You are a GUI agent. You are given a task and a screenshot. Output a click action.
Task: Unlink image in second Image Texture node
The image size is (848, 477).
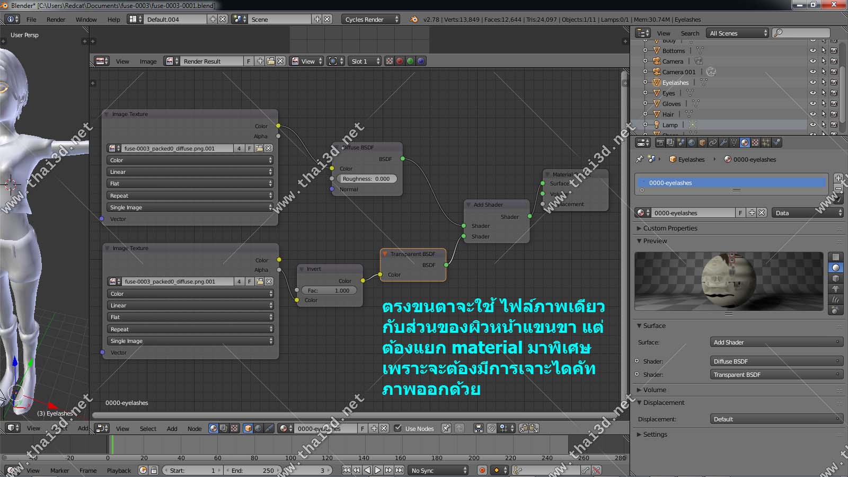pos(269,281)
